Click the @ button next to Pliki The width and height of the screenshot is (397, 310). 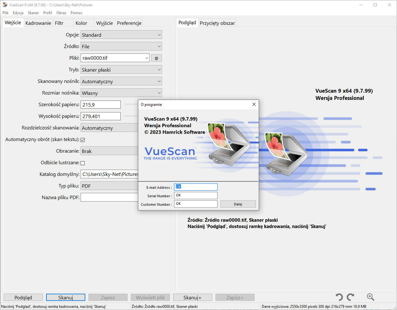click(156, 58)
